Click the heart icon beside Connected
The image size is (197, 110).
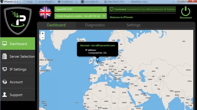[x=111, y=9]
